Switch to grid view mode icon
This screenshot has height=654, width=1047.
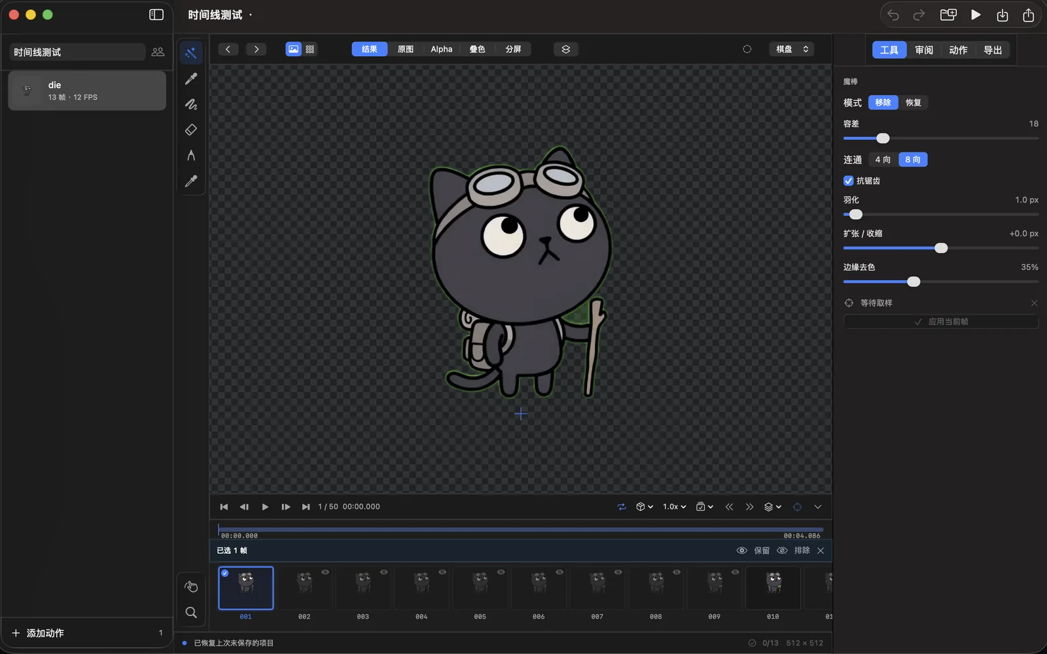310,49
